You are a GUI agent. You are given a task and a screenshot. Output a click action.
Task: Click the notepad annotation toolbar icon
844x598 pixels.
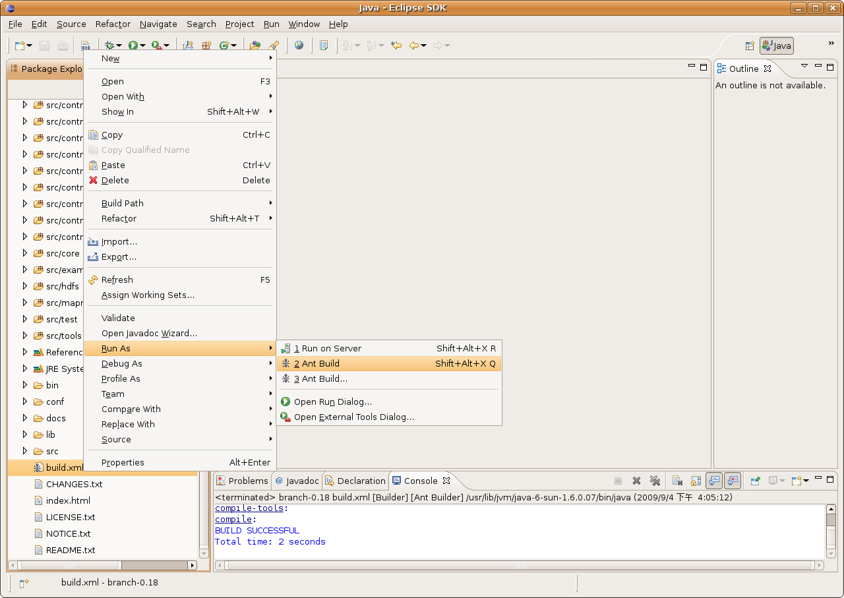point(324,45)
